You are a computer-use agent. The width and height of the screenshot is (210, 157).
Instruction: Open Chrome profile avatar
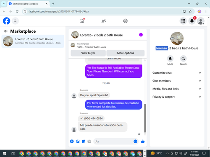coord(199,11)
